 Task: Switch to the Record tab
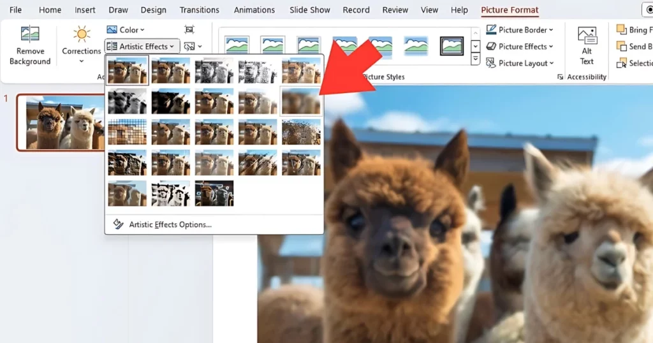coord(356,10)
